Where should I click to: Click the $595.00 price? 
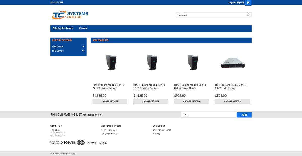[x=221, y=96]
